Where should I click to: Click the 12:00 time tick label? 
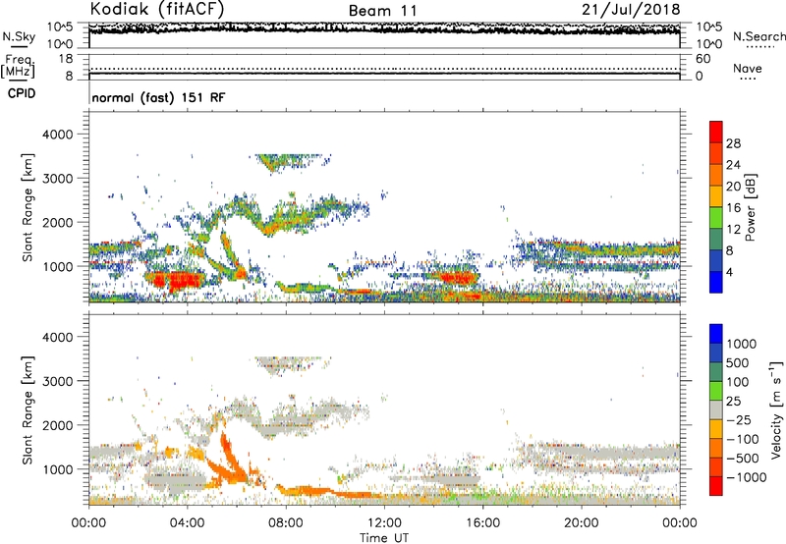(x=384, y=523)
